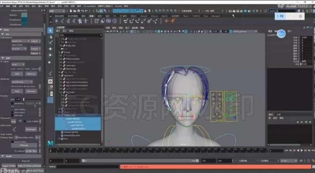Pick the Paint selection tool in the toolbox
The height and width of the screenshot is (173, 315).
click(50, 42)
